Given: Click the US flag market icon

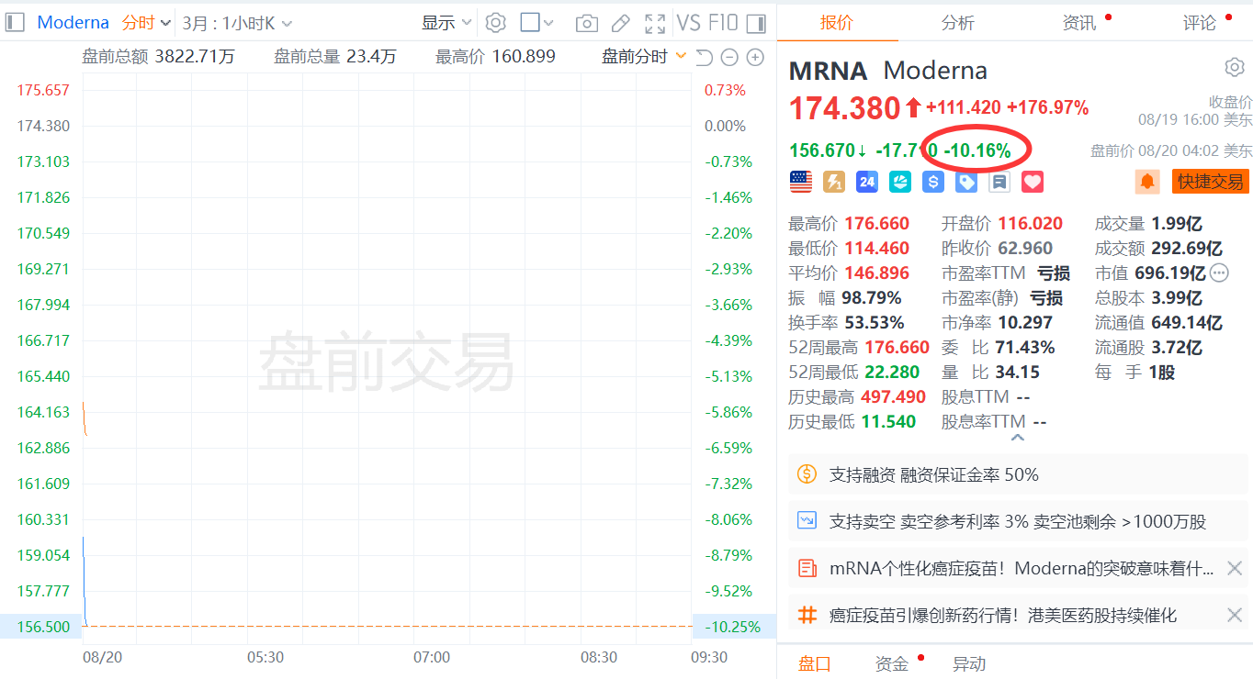Looking at the screenshot, I should pyautogui.click(x=801, y=182).
